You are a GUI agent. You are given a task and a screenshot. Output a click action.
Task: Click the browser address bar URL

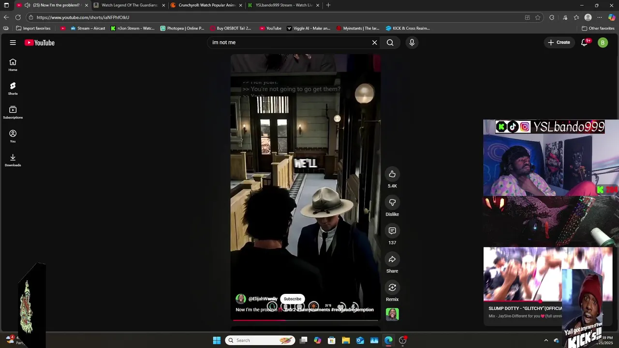click(83, 17)
